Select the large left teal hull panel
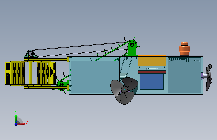 (95, 77)
